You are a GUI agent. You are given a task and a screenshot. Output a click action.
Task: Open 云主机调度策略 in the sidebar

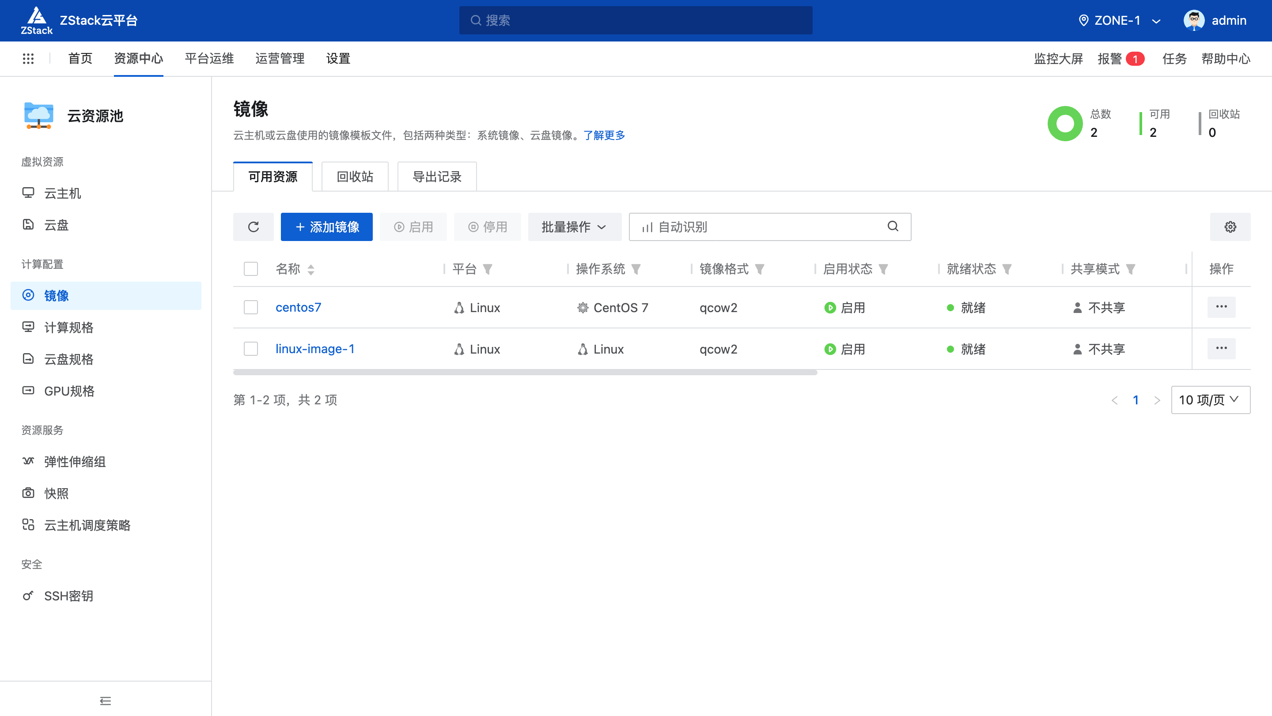click(106, 526)
